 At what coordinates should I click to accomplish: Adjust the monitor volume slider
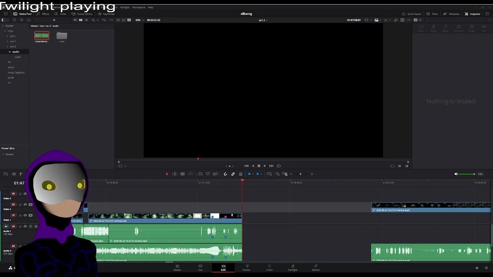pos(467,174)
